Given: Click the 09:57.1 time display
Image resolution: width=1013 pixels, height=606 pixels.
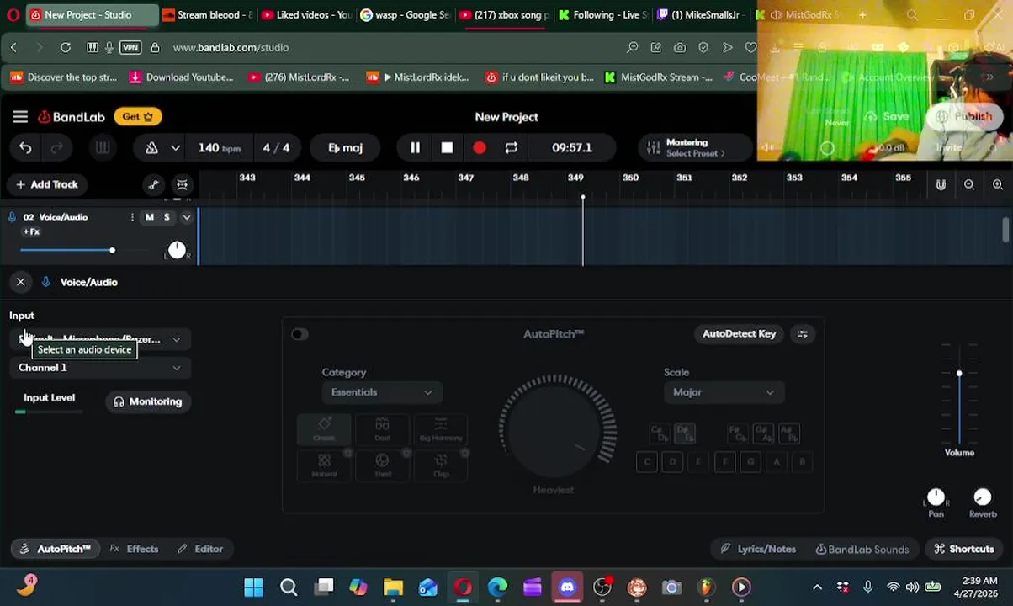Looking at the screenshot, I should [x=572, y=148].
